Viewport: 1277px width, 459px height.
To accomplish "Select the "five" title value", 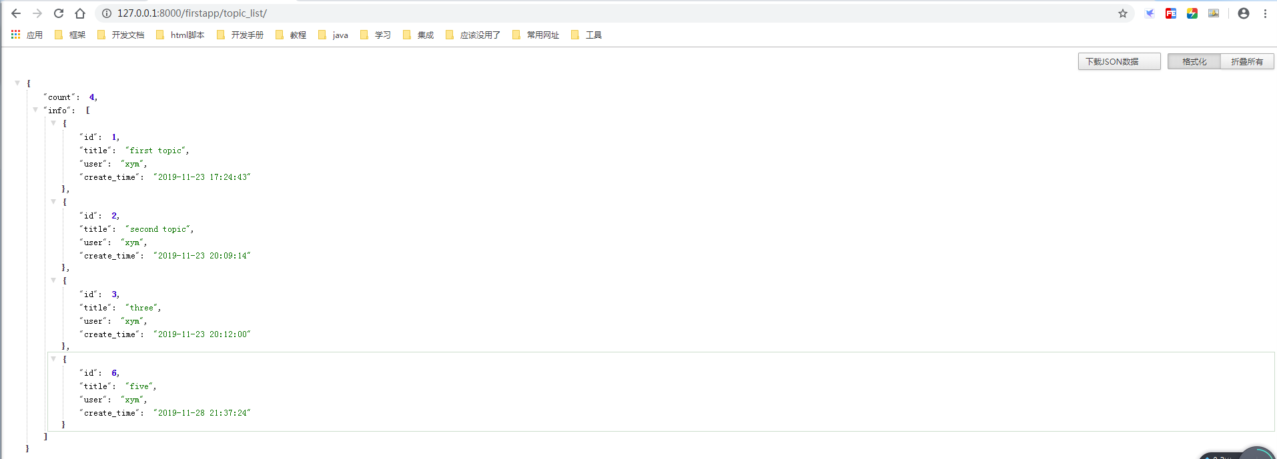I will (x=139, y=386).
